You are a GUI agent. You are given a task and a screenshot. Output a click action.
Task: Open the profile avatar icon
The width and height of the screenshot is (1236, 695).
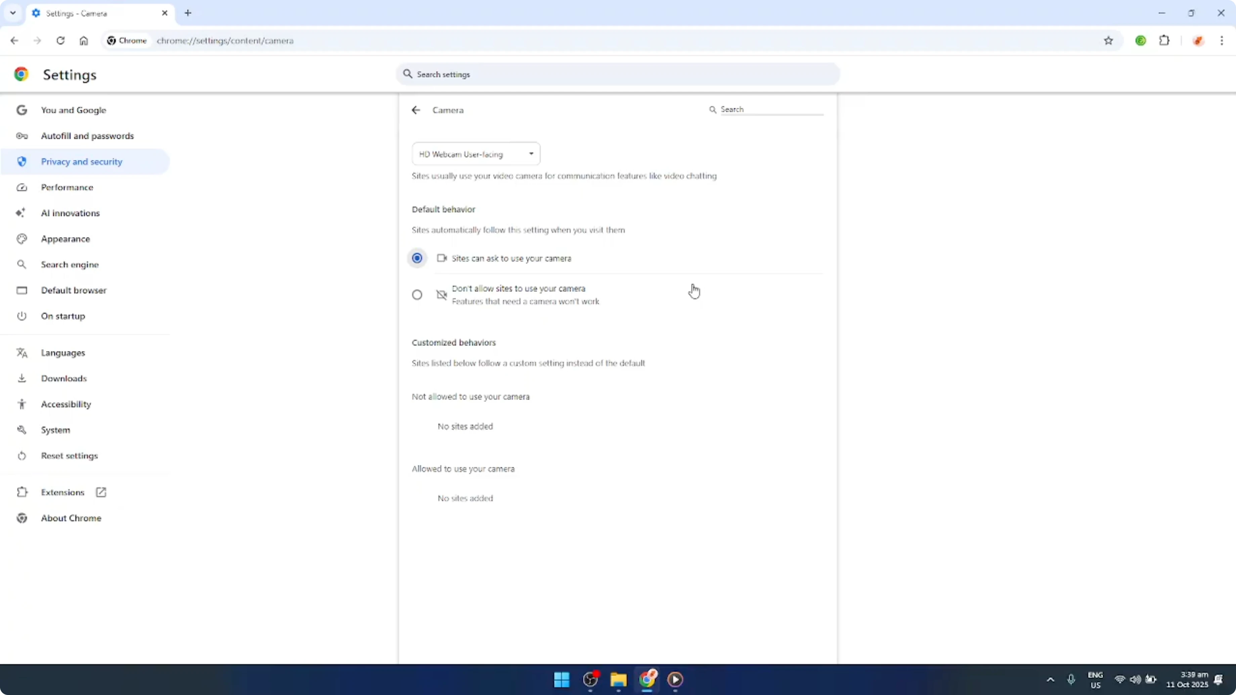(1198, 41)
